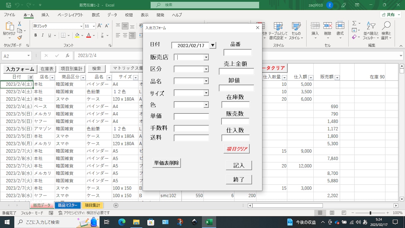Click the decrease font size icon
This screenshot has height=228, width=405.
point(106,26)
